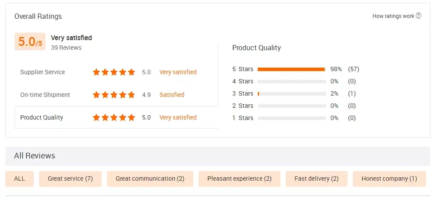Image resolution: width=433 pixels, height=199 pixels.
Task: Click the On-time Shipment star rating
Action: [114, 95]
